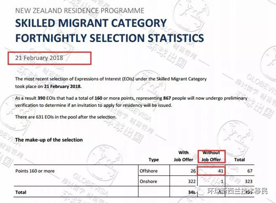Click the Total column header
The width and height of the screenshot is (276, 203).
click(x=240, y=159)
